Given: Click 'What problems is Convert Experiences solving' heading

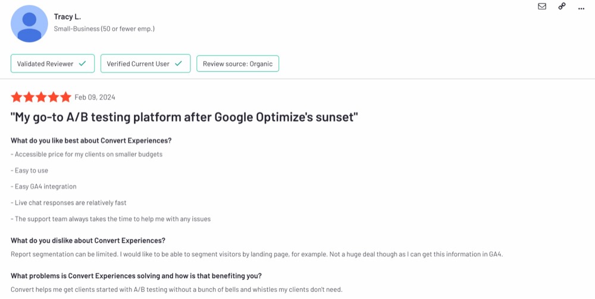Looking at the screenshot, I should point(136,275).
